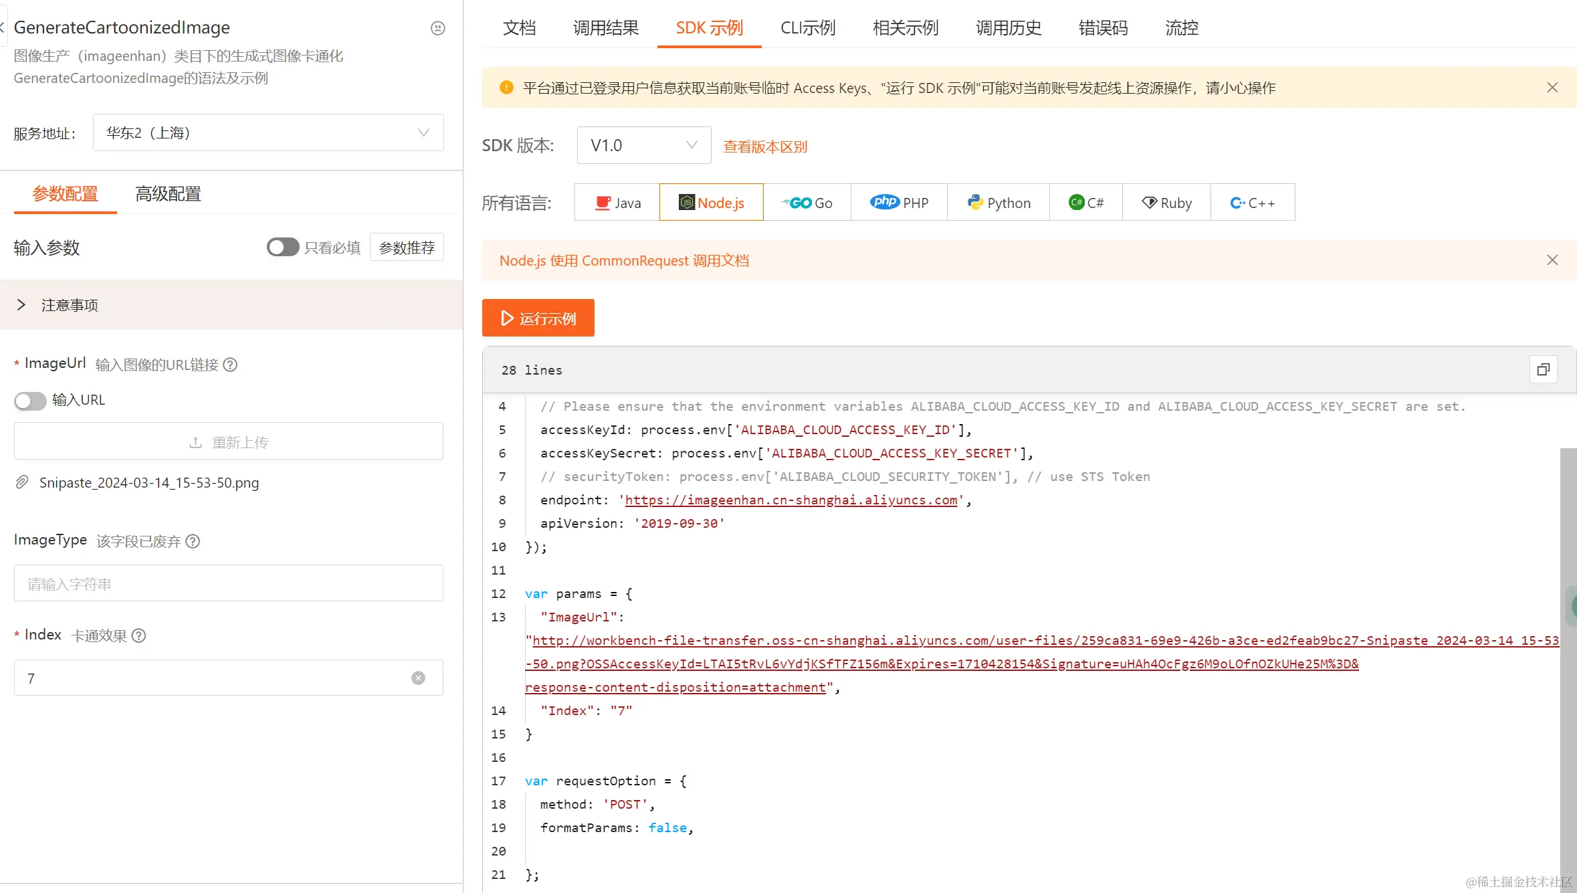This screenshot has height=893, width=1577.
Task: Click the code pane vertical scrollbar
Action: click(1568, 670)
